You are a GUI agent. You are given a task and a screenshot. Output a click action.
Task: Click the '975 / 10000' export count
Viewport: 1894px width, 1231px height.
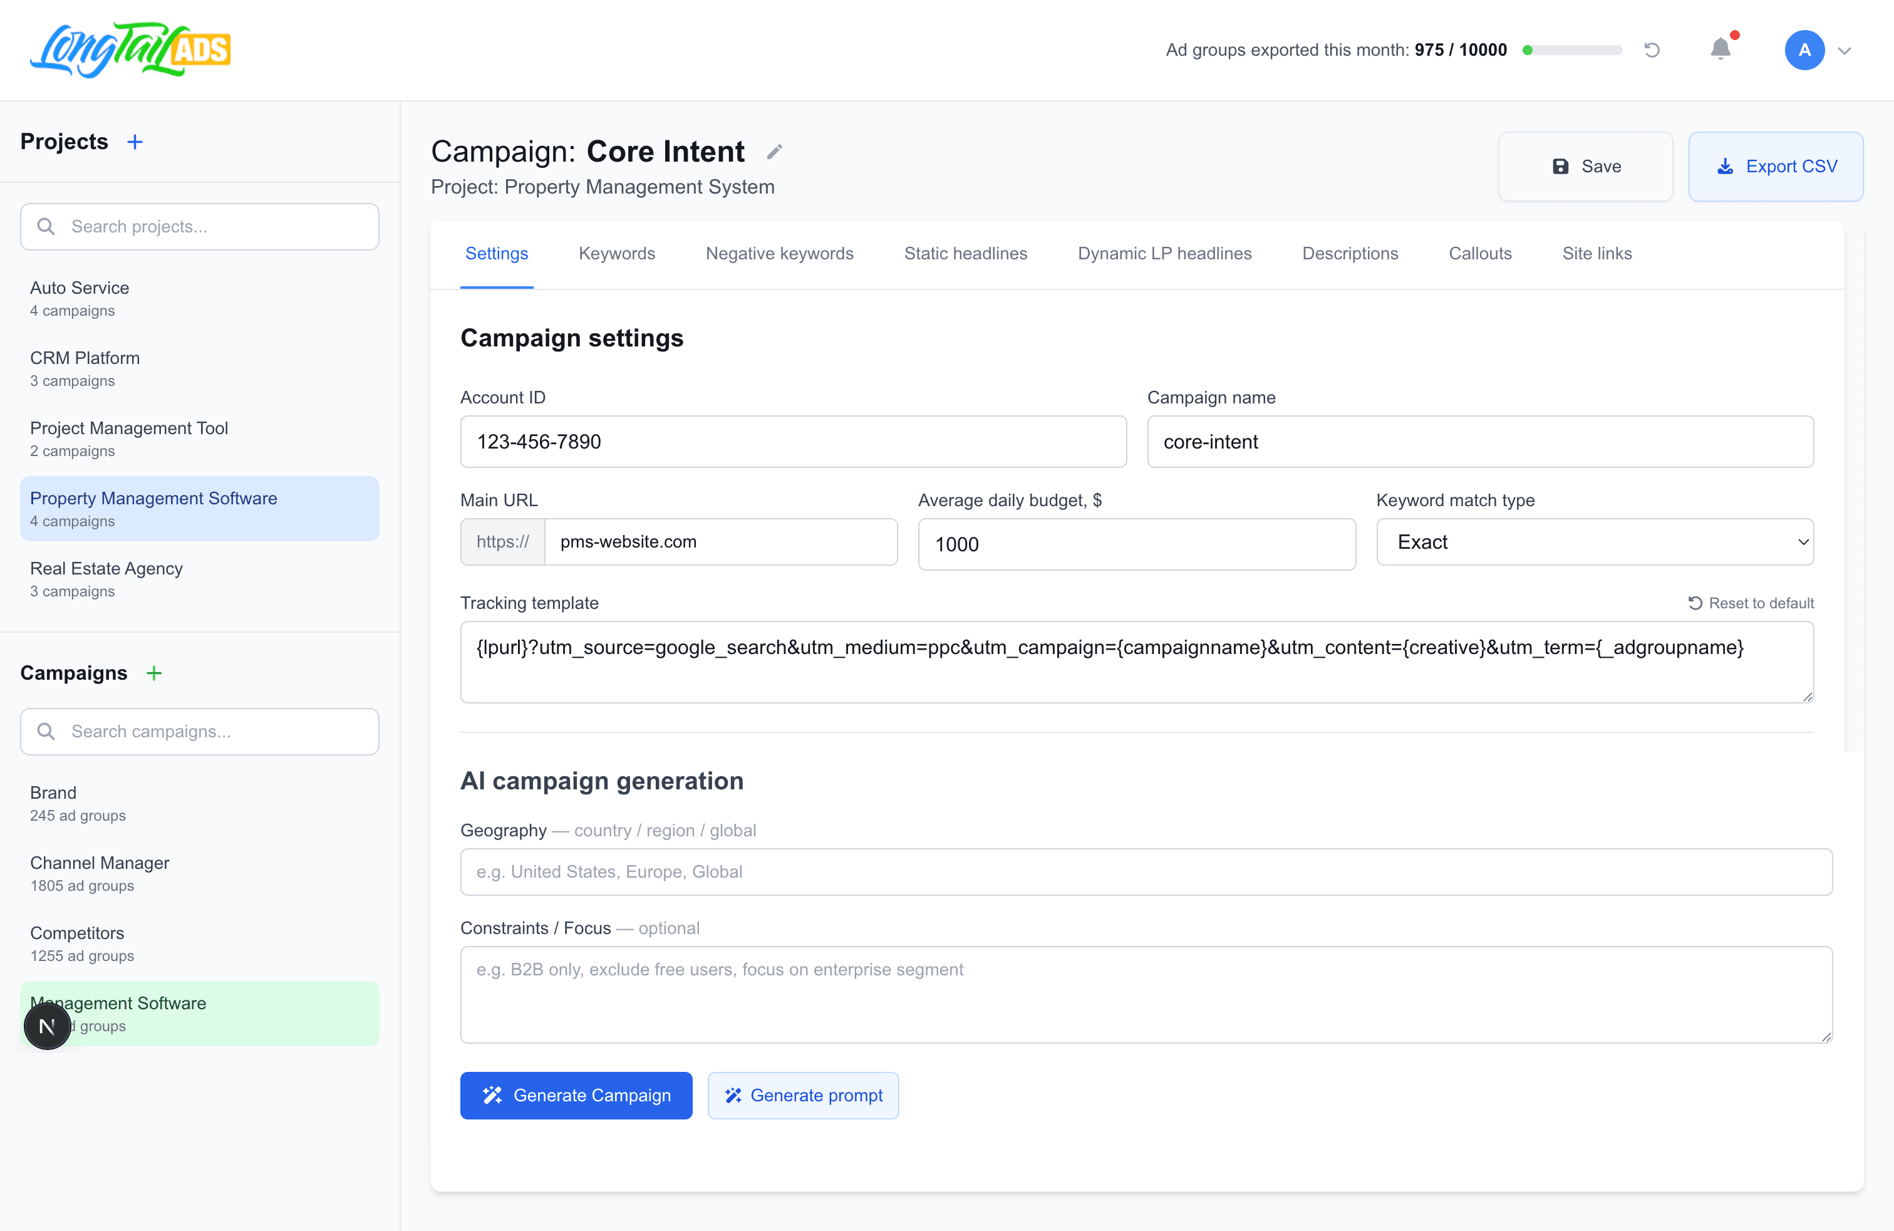point(1461,50)
